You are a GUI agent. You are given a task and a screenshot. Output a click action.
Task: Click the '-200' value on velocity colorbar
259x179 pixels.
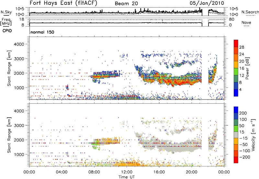click(245, 157)
